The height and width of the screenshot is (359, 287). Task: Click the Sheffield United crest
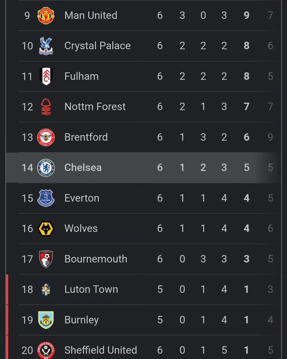tap(46, 350)
